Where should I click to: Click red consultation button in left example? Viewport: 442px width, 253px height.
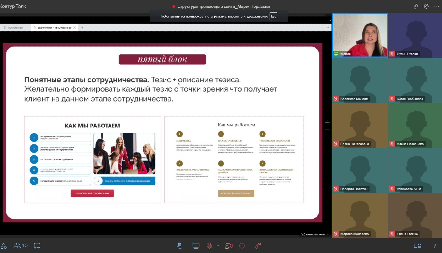click(x=93, y=193)
